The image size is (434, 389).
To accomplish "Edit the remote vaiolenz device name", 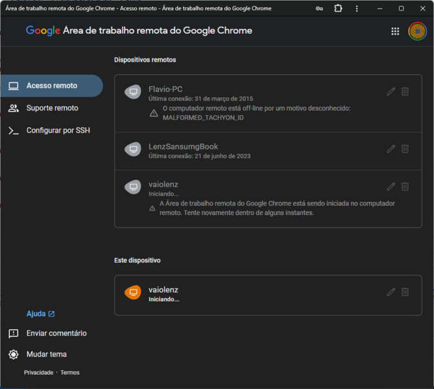I will (x=391, y=186).
